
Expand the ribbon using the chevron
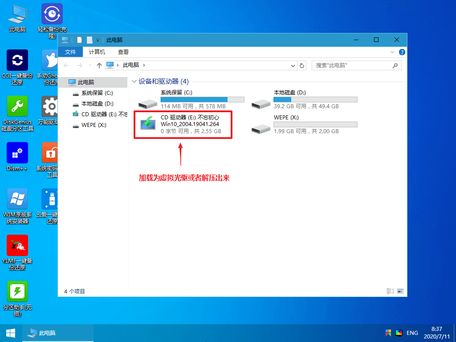393,52
